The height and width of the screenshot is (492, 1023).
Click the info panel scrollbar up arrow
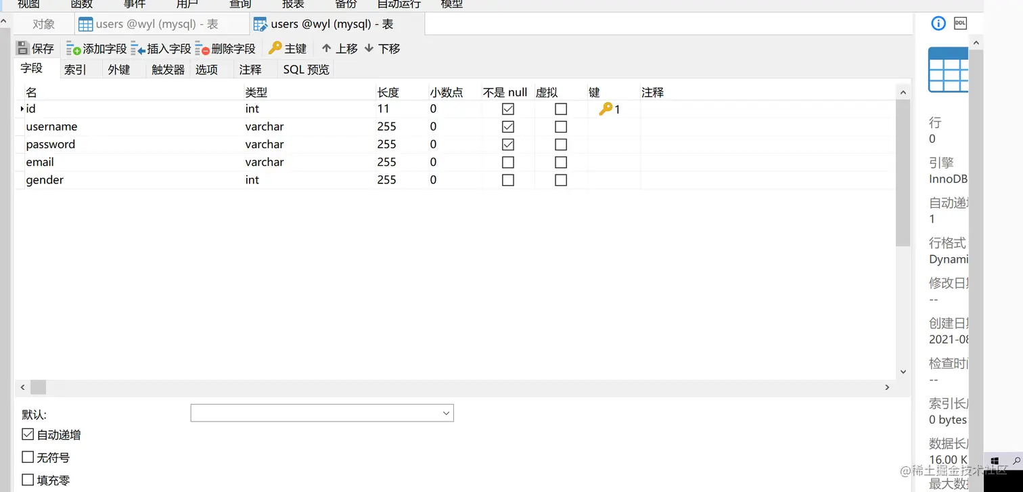click(x=975, y=43)
